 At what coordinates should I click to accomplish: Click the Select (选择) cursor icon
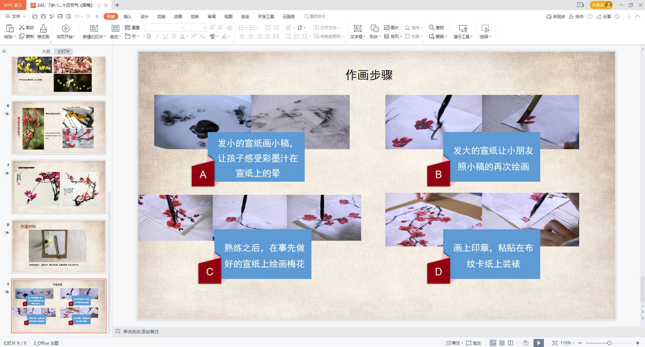click(x=485, y=28)
